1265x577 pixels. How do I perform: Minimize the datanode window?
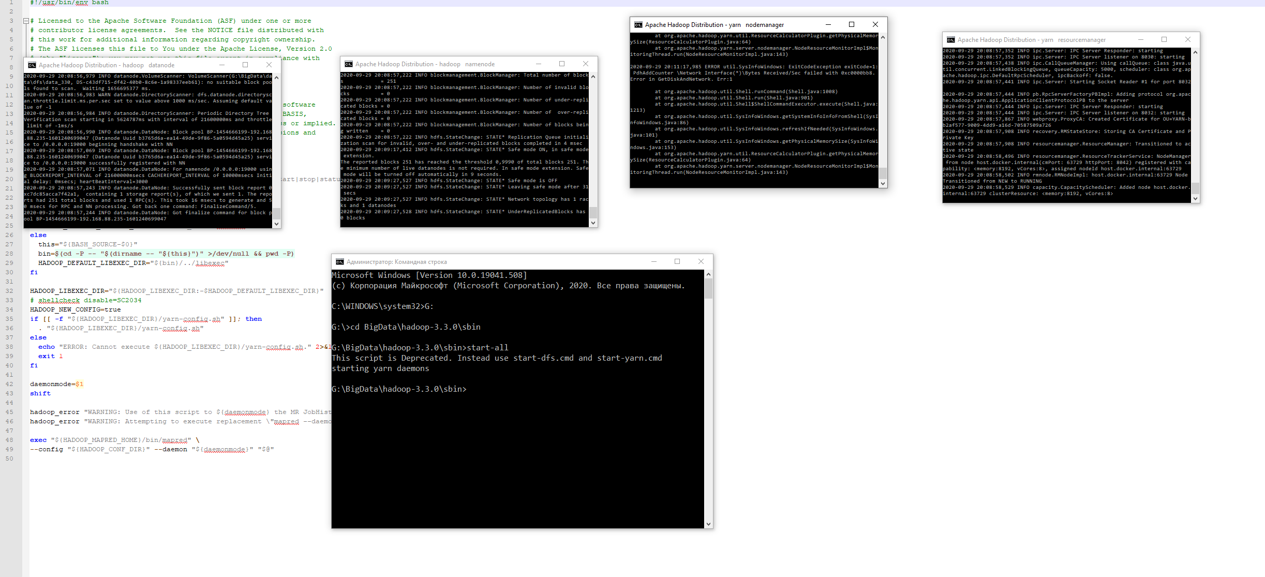point(222,65)
